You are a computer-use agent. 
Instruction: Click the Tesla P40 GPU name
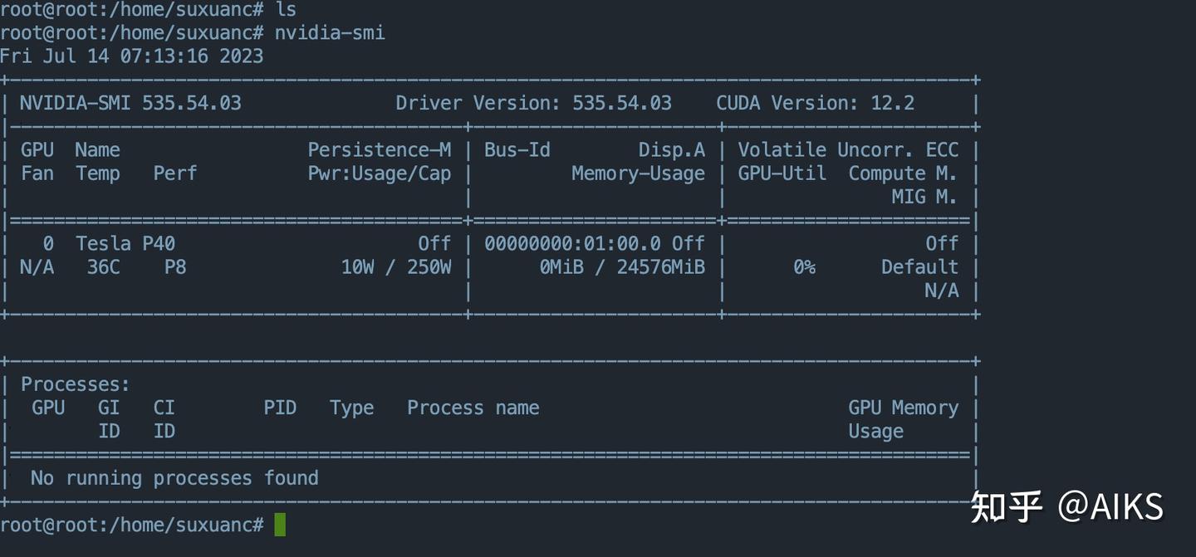point(125,243)
